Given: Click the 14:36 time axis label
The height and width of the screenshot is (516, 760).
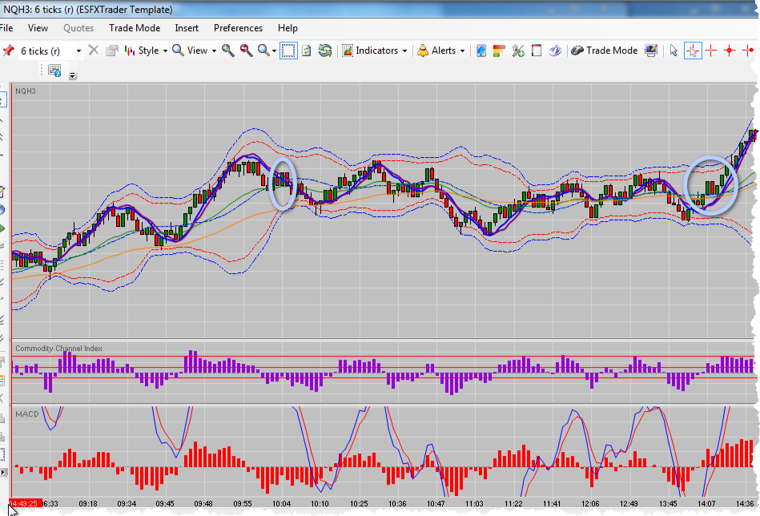Looking at the screenshot, I should (745, 503).
